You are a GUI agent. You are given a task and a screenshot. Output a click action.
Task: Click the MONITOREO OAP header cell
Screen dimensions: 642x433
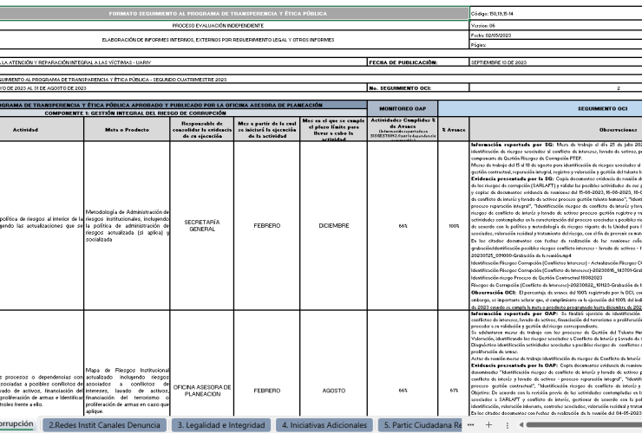pyautogui.click(x=403, y=109)
